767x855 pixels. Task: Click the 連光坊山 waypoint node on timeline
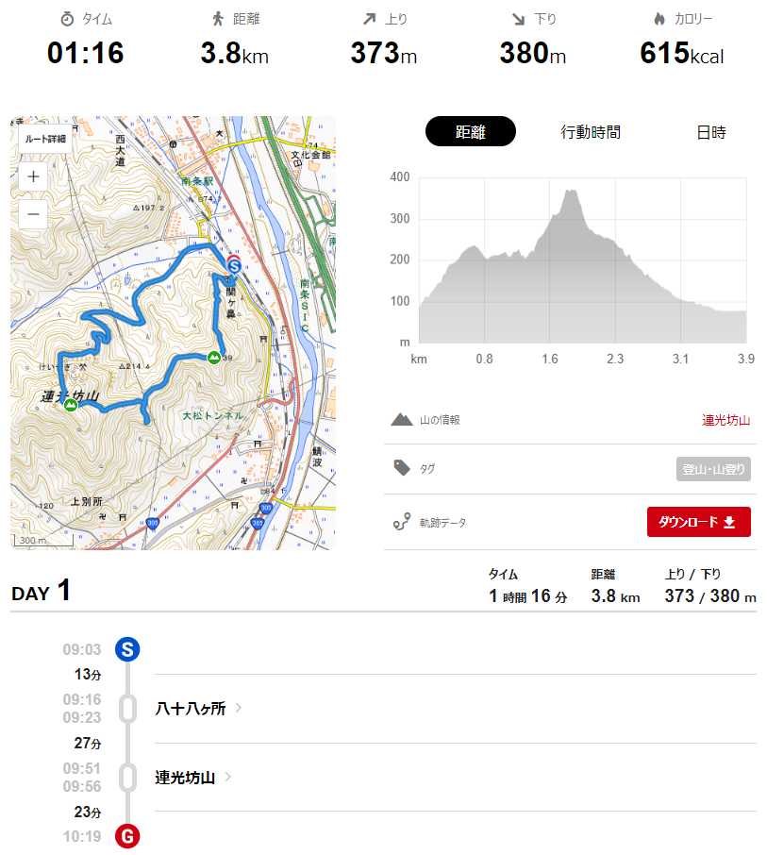click(x=127, y=779)
